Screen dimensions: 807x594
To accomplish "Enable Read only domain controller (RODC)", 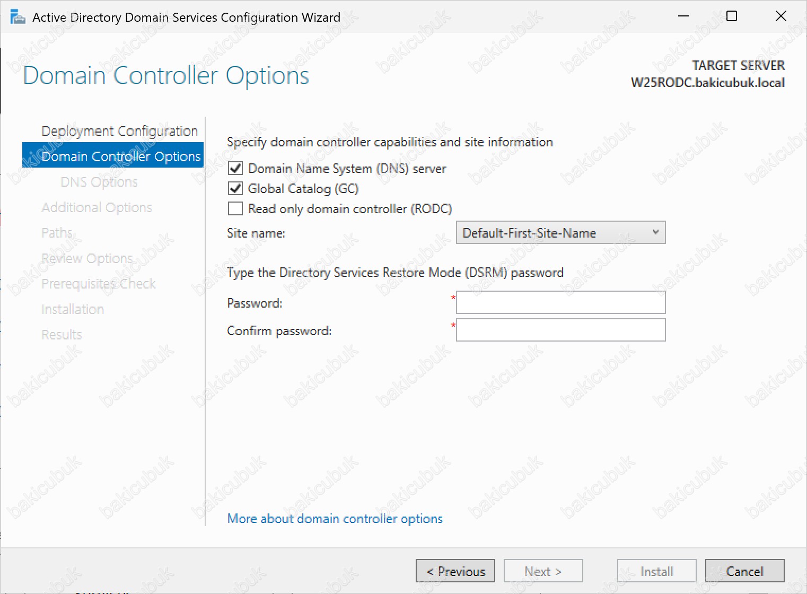I will [235, 208].
